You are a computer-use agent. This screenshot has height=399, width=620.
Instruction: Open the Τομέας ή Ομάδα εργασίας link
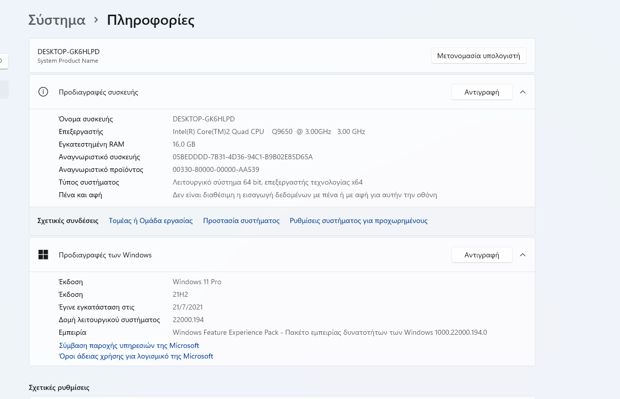coord(151,221)
